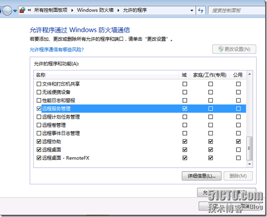Open the 允许程序通信有哪些风险? link
Viewport: 267px width, 217px height.
coord(57,50)
